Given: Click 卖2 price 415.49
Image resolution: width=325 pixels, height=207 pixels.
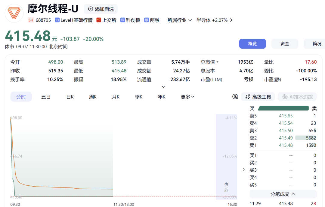Looking at the screenshot, I should [286, 138].
